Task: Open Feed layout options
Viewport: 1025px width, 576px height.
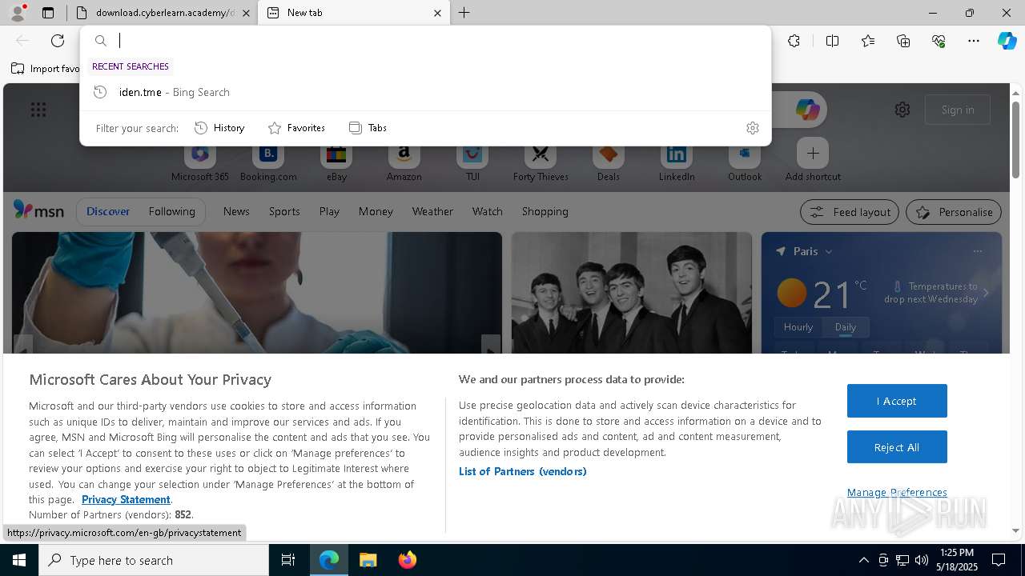Action: (x=850, y=212)
